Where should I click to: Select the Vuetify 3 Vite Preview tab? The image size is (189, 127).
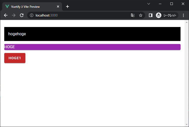pos(32,6)
